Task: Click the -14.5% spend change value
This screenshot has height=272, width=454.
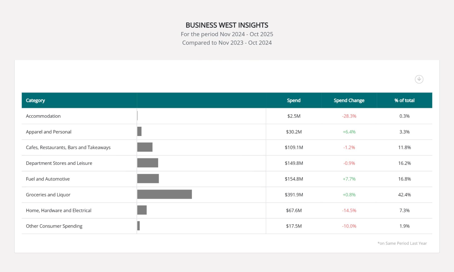Action: tap(349, 210)
